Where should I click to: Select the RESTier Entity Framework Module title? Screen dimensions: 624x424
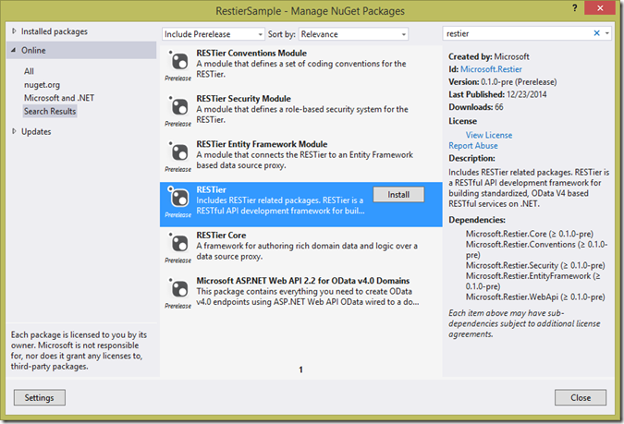click(262, 144)
